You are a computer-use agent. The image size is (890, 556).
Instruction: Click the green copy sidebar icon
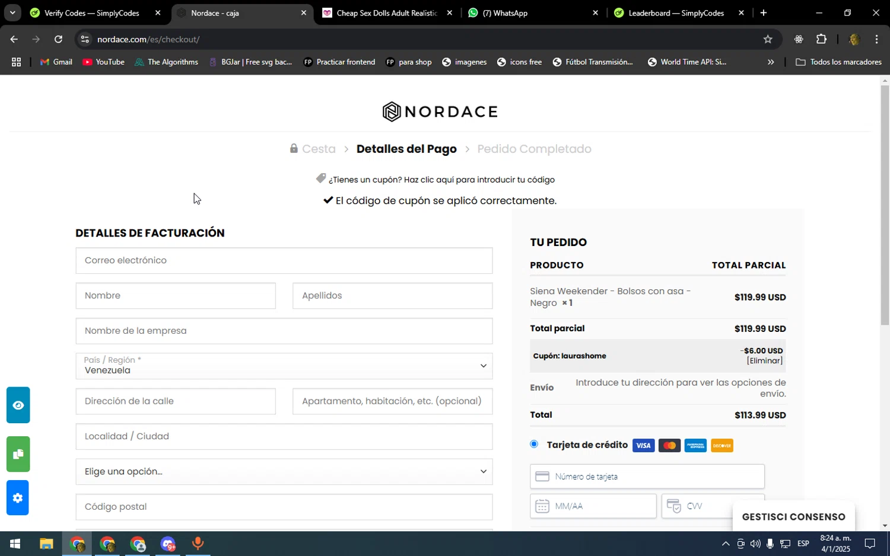coord(18,454)
